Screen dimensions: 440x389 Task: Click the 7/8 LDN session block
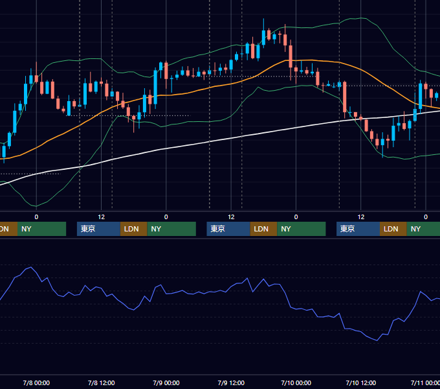click(133, 229)
